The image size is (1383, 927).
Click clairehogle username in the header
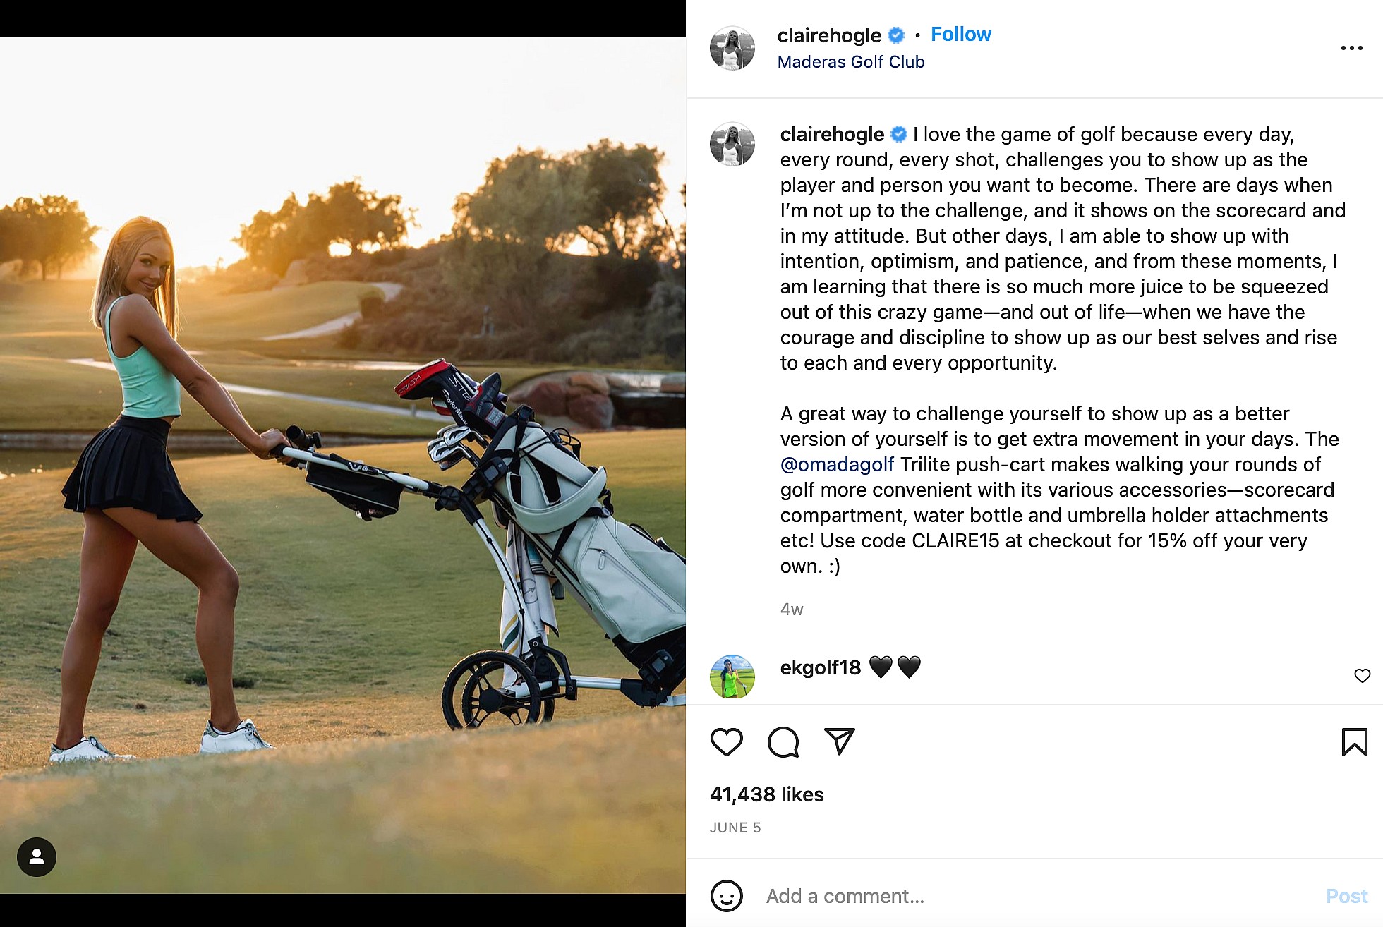click(829, 35)
